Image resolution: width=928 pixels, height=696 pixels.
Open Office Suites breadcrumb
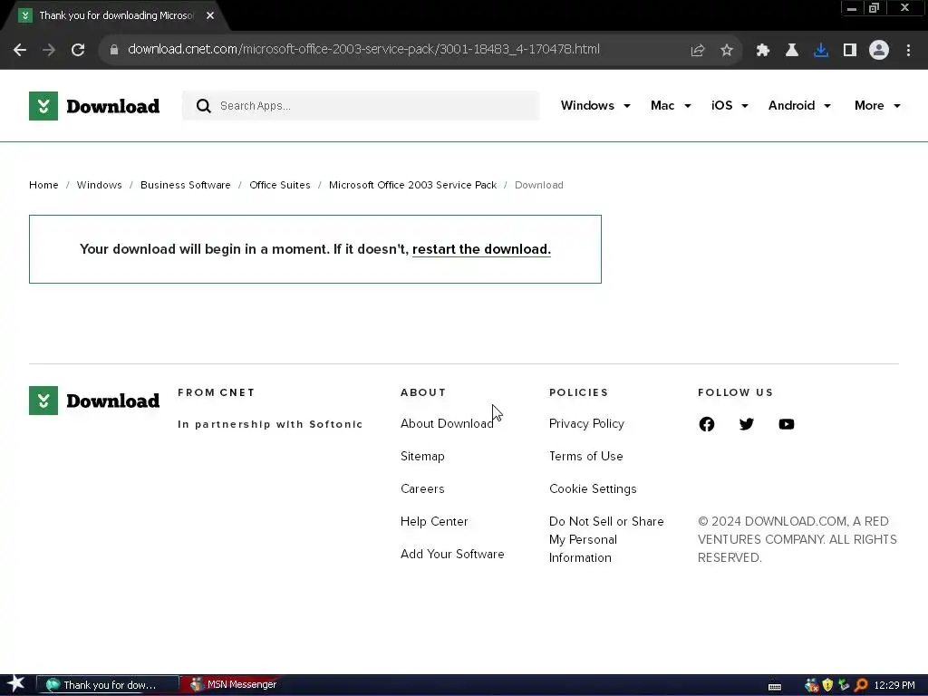click(x=280, y=185)
